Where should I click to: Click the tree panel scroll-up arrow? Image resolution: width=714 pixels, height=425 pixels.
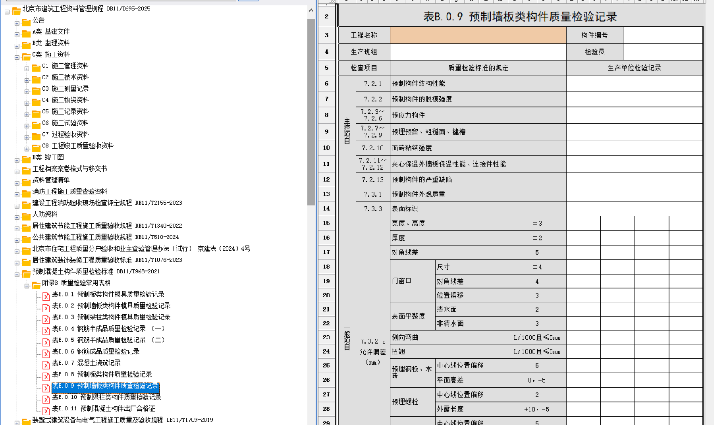click(x=311, y=10)
